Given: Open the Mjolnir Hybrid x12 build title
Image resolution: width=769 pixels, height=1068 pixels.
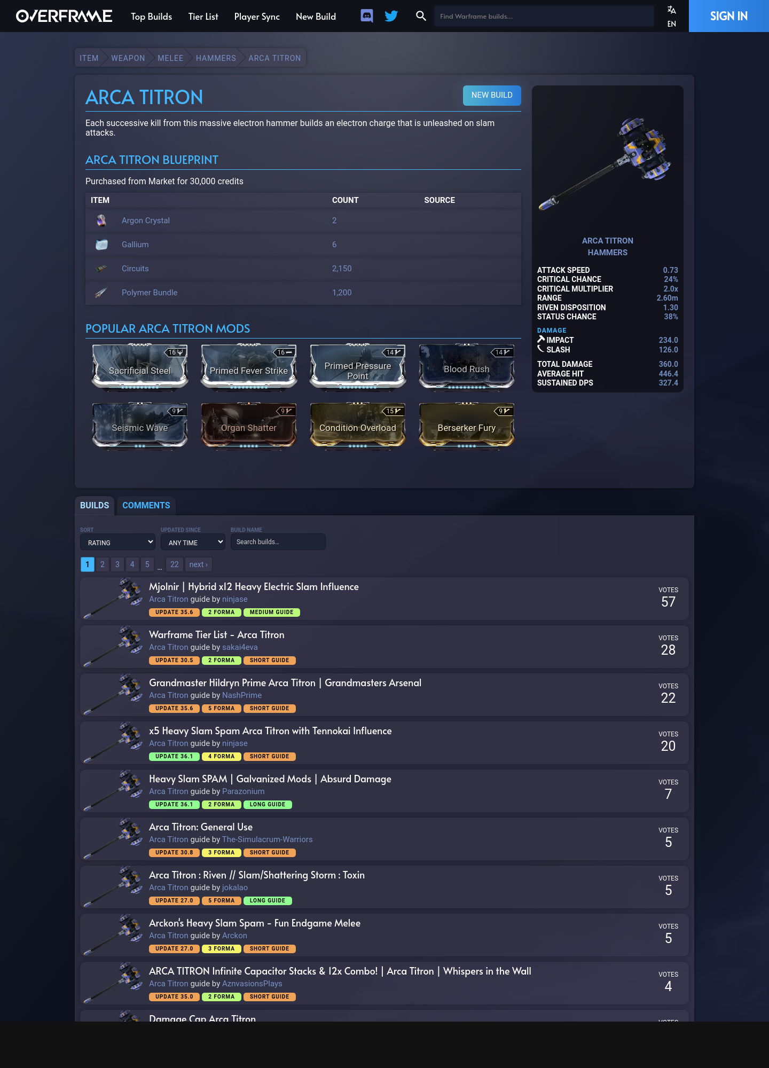Looking at the screenshot, I should coord(254,586).
